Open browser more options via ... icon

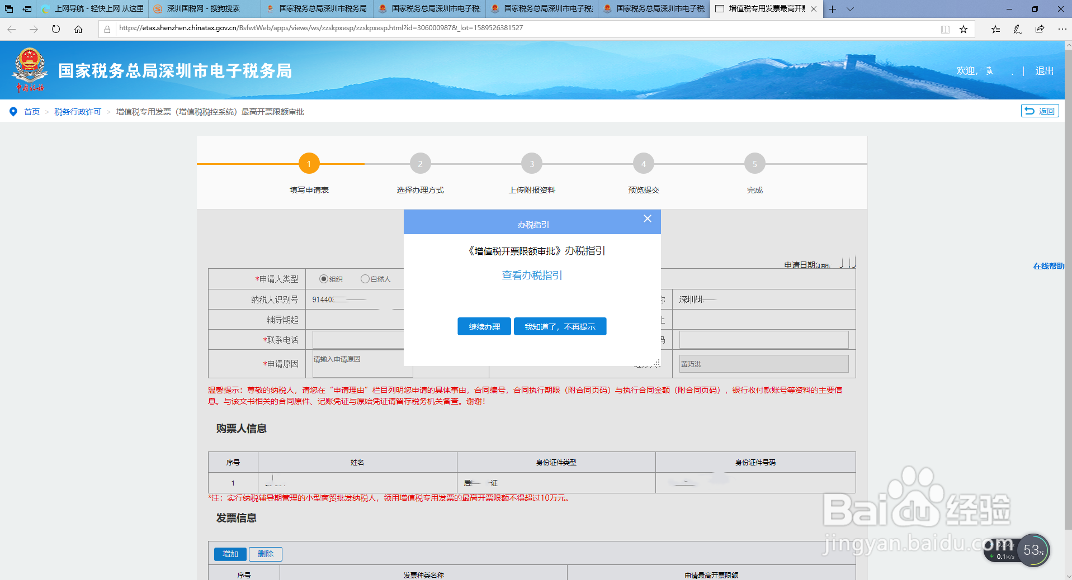tap(1062, 28)
